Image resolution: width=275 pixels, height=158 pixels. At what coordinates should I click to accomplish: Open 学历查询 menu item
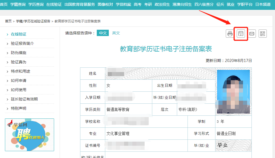[x=36, y=4]
